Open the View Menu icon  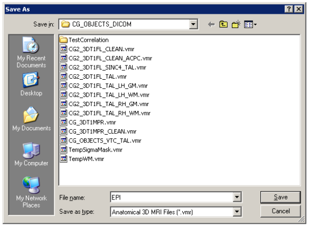click(250, 24)
